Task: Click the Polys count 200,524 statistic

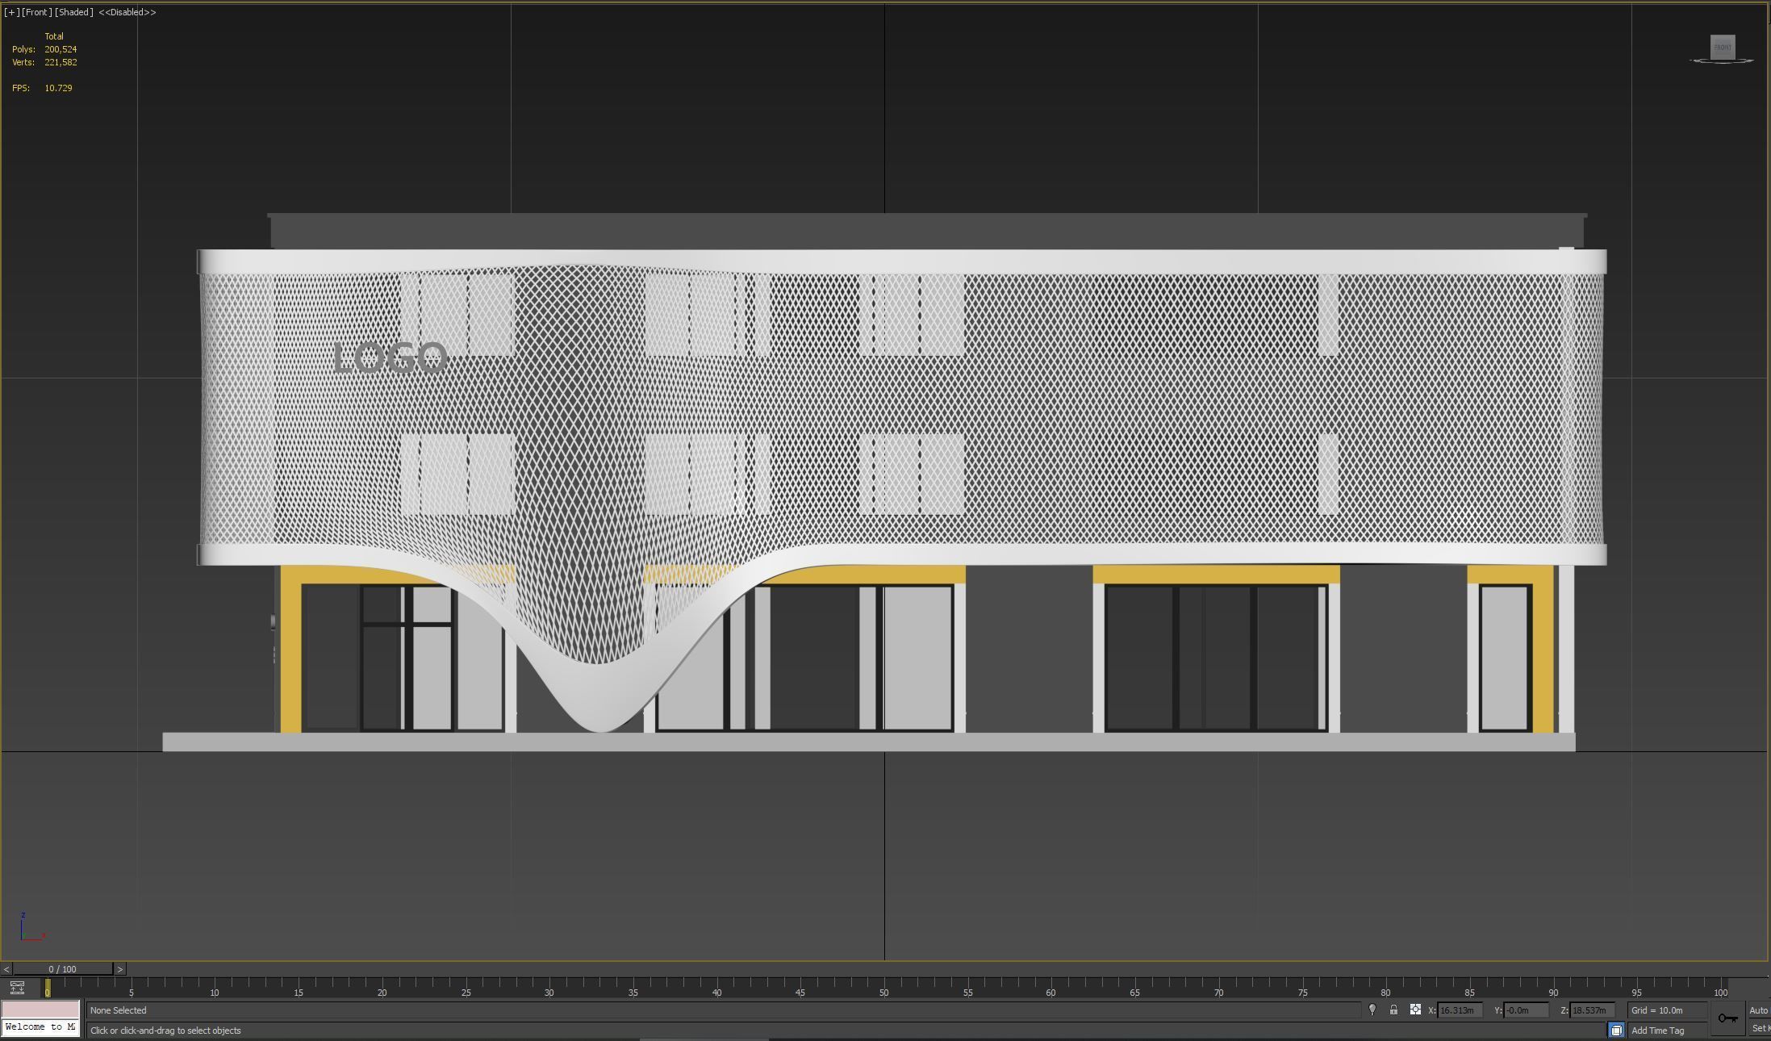Action: click(x=45, y=49)
